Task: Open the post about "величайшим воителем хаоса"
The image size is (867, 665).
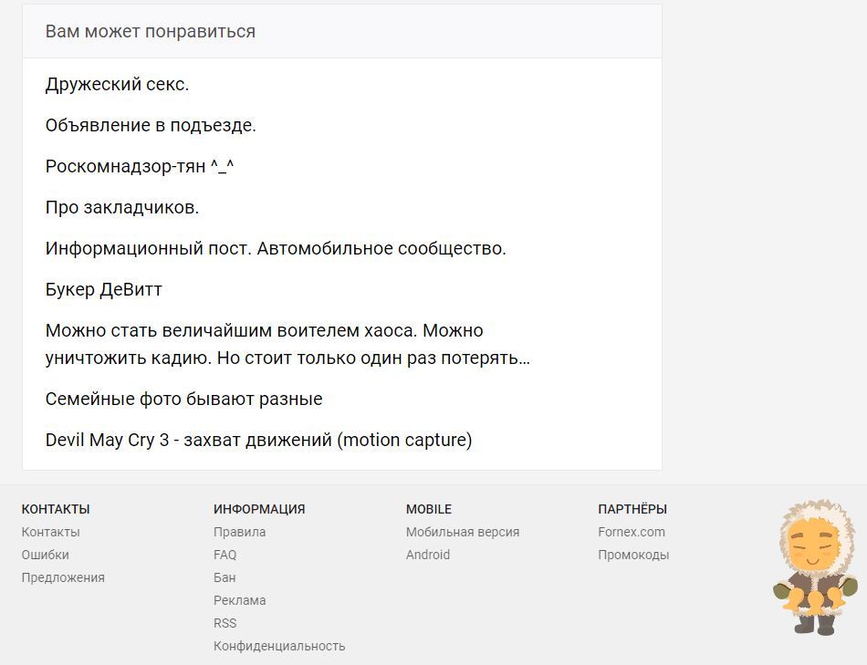Action: coord(265,331)
